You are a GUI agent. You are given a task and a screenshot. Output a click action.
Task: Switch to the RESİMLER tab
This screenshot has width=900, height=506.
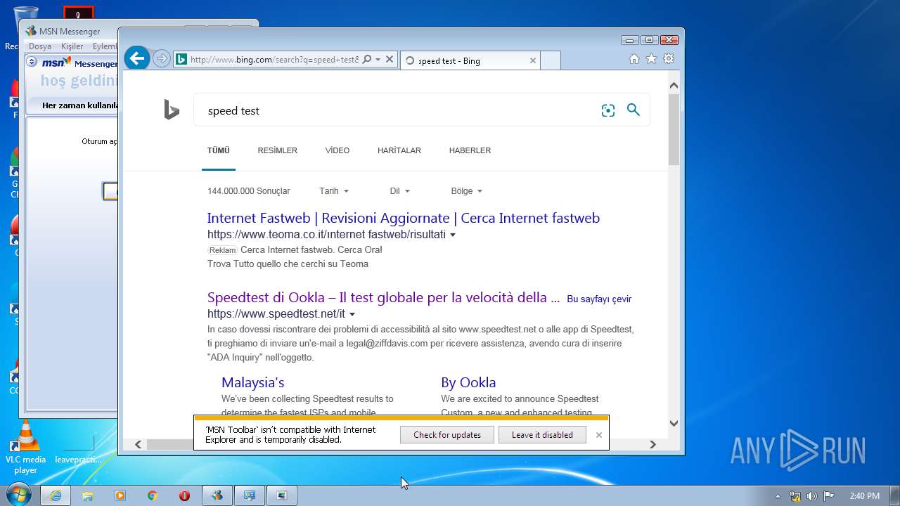pyautogui.click(x=278, y=150)
